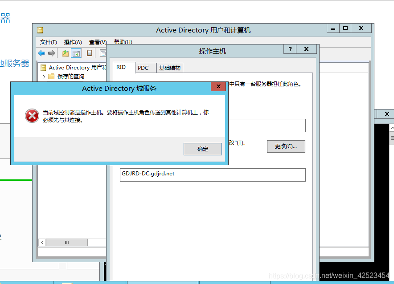This screenshot has width=394, height=284.
Task: Switch to the PDC tab
Action: 146,68
